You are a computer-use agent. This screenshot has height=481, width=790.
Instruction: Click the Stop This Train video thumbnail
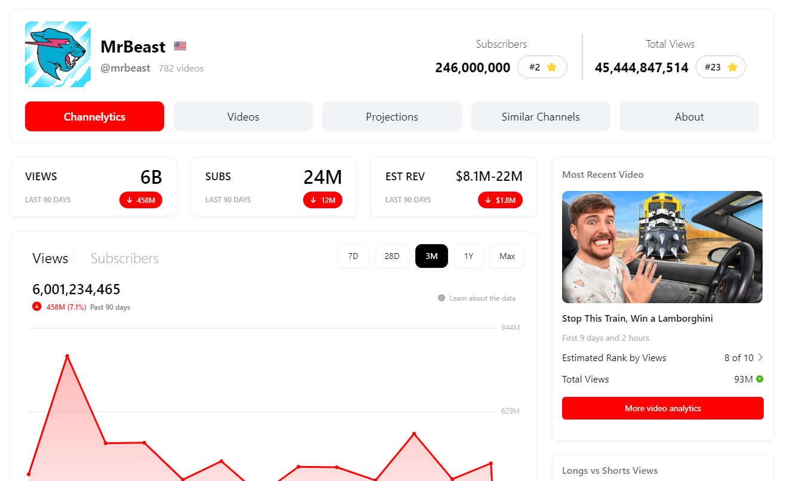[x=662, y=247]
